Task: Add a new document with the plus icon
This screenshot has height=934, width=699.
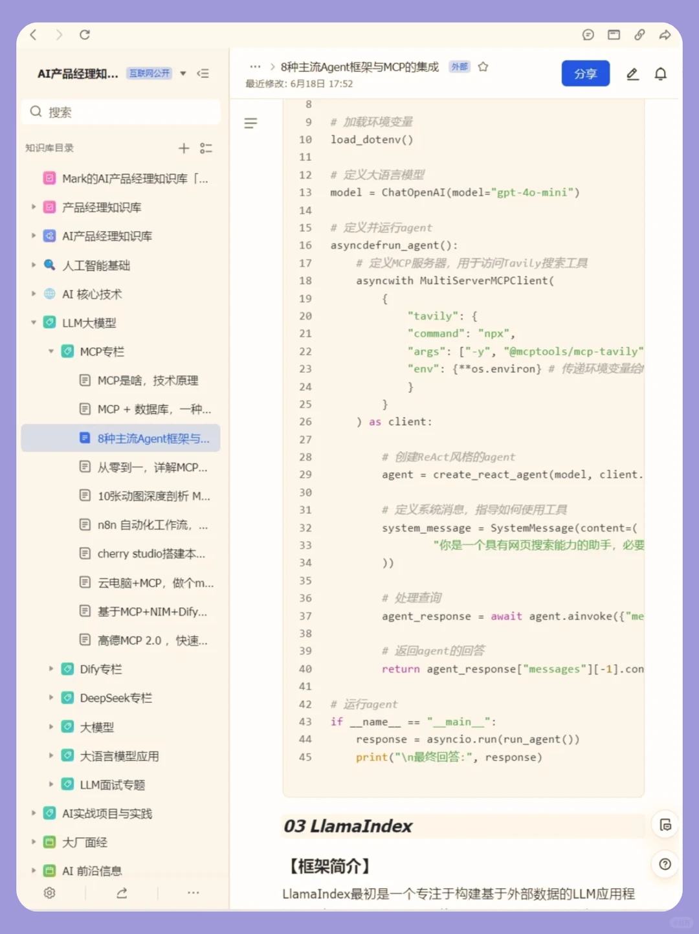Action: point(184,148)
